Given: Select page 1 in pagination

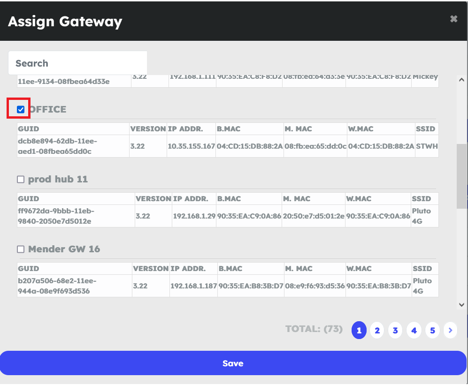Looking at the screenshot, I should pyautogui.click(x=359, y=331).
